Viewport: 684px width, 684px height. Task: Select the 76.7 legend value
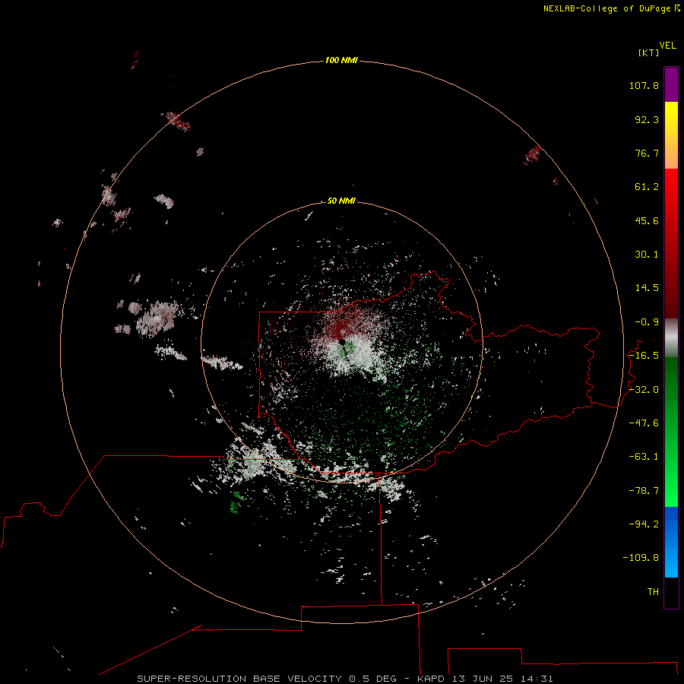click(647, 153)
